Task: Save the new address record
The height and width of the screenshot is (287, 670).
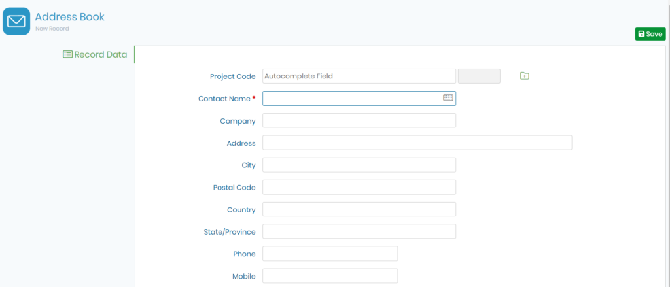Action: tap(650, 34)
